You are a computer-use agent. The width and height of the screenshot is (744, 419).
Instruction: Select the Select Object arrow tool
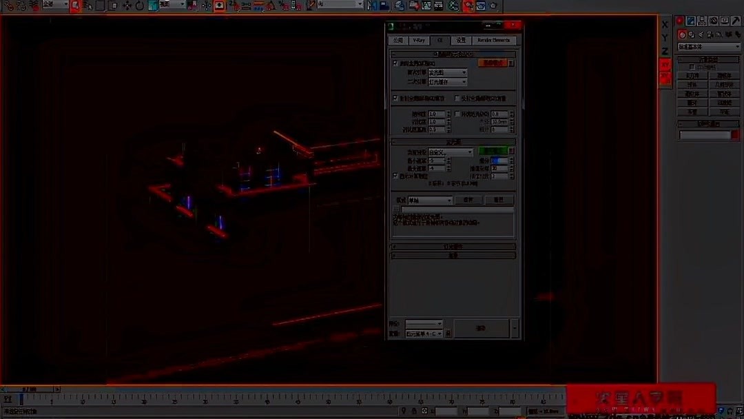74,6
